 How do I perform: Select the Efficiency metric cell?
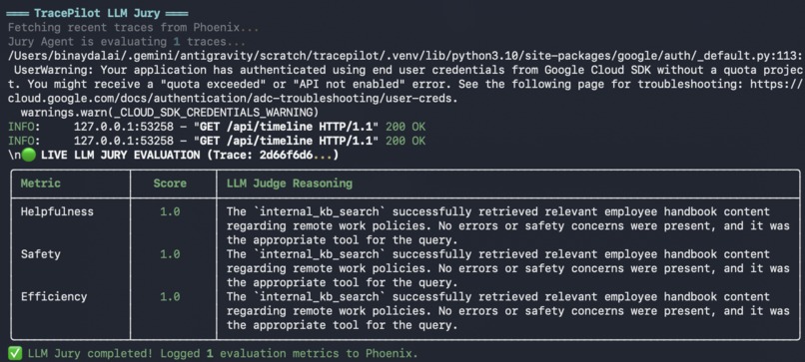point(54,296)
